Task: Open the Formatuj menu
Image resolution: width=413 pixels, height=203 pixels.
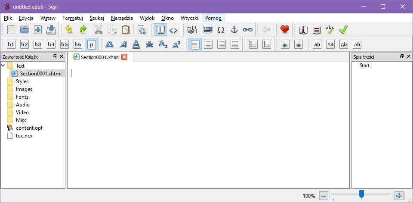Action: (x=72, y=18)
